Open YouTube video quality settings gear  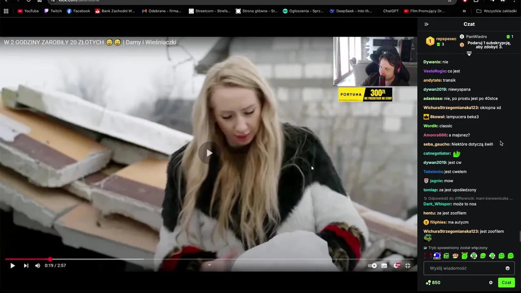(x=396, y=265)
